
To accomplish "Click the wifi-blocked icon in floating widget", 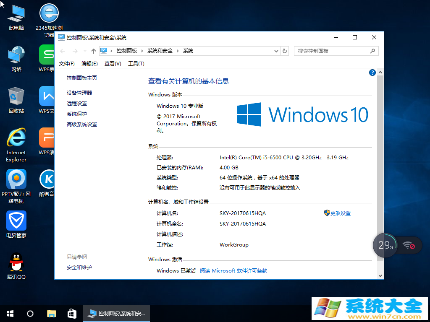I will click(409, 245).
